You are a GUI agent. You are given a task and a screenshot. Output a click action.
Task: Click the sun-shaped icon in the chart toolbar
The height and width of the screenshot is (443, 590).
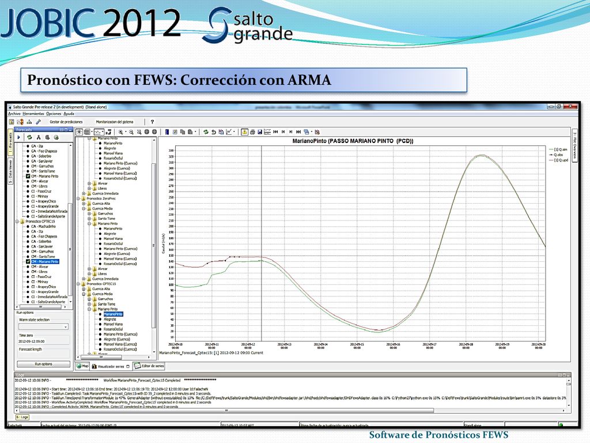[79, 132]
